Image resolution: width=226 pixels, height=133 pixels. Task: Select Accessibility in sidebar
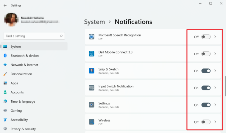(34, 120)
